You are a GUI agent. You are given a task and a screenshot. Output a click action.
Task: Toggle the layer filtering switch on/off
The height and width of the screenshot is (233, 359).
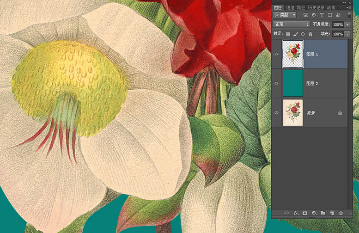point(349,15)
